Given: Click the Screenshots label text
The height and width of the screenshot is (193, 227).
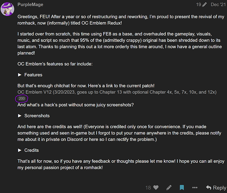Looking at the screenshot, I should (x=37, y=116).
